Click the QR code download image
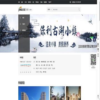Screen dimensions: 100x100 pyautogui.click(x=93, y=59)
